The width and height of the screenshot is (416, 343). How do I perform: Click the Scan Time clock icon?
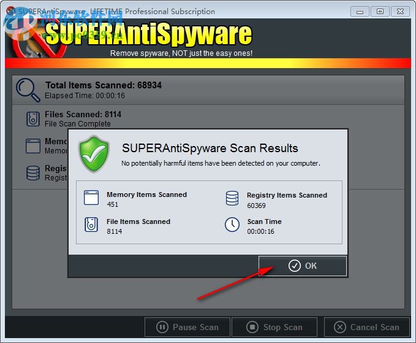[x=232, y=225]
